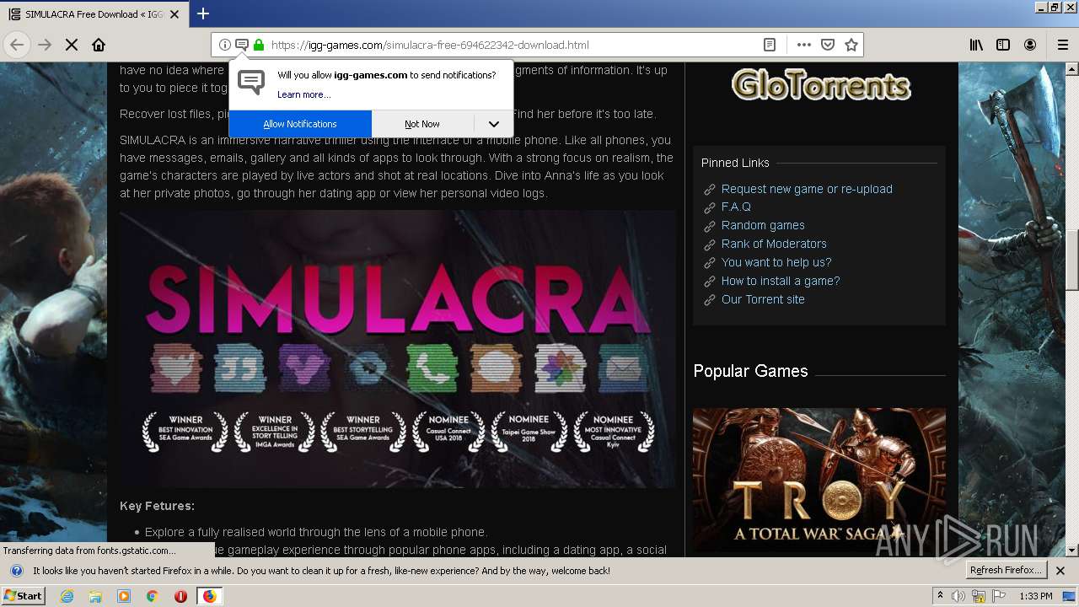
Task: Open You want to help us? link
Action: [x=776, y=262]
